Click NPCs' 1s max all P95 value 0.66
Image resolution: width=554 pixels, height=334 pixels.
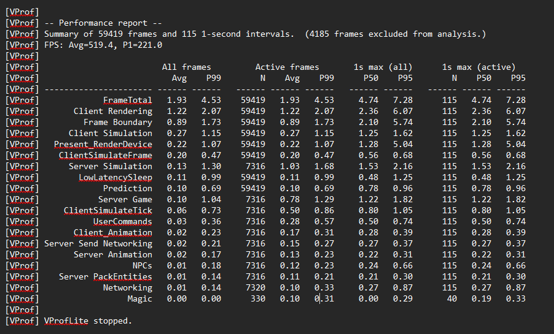(x=403, y=265)
